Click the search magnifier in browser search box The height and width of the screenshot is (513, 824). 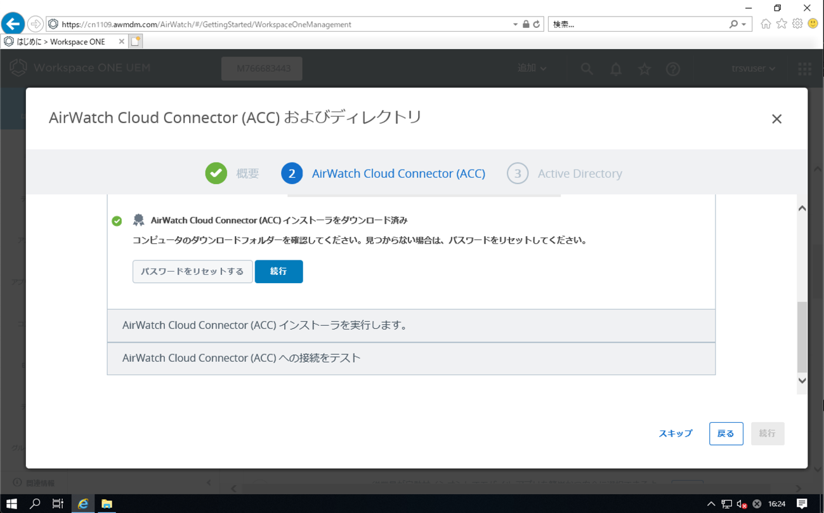[734, 24]
